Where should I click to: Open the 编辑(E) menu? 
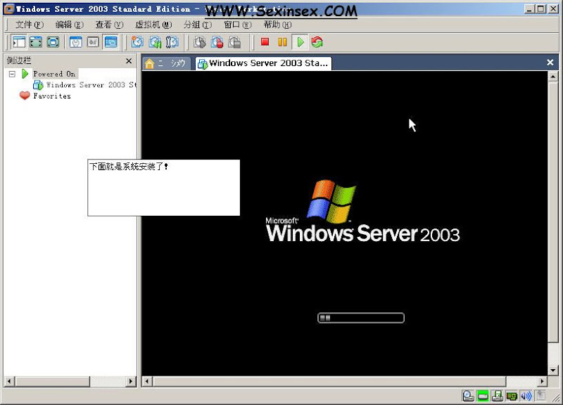69,25
